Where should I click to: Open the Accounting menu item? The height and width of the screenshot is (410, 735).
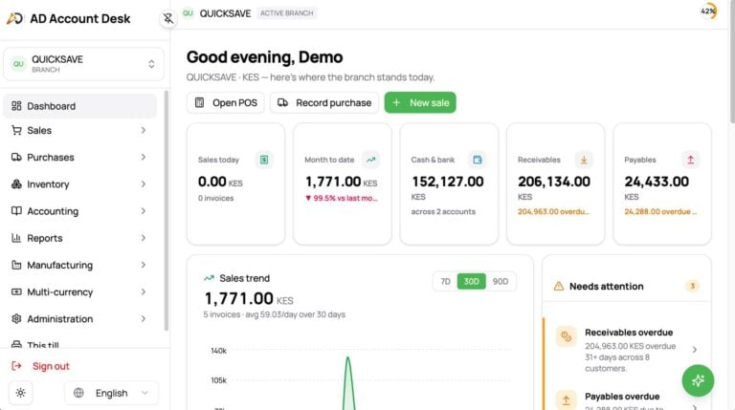point(79,211)
